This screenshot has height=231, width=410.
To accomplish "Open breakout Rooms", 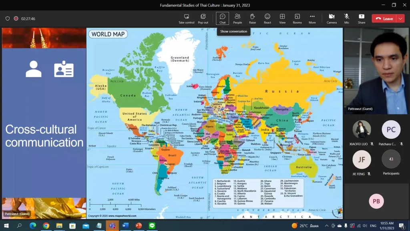I will (x=297, y=18).
